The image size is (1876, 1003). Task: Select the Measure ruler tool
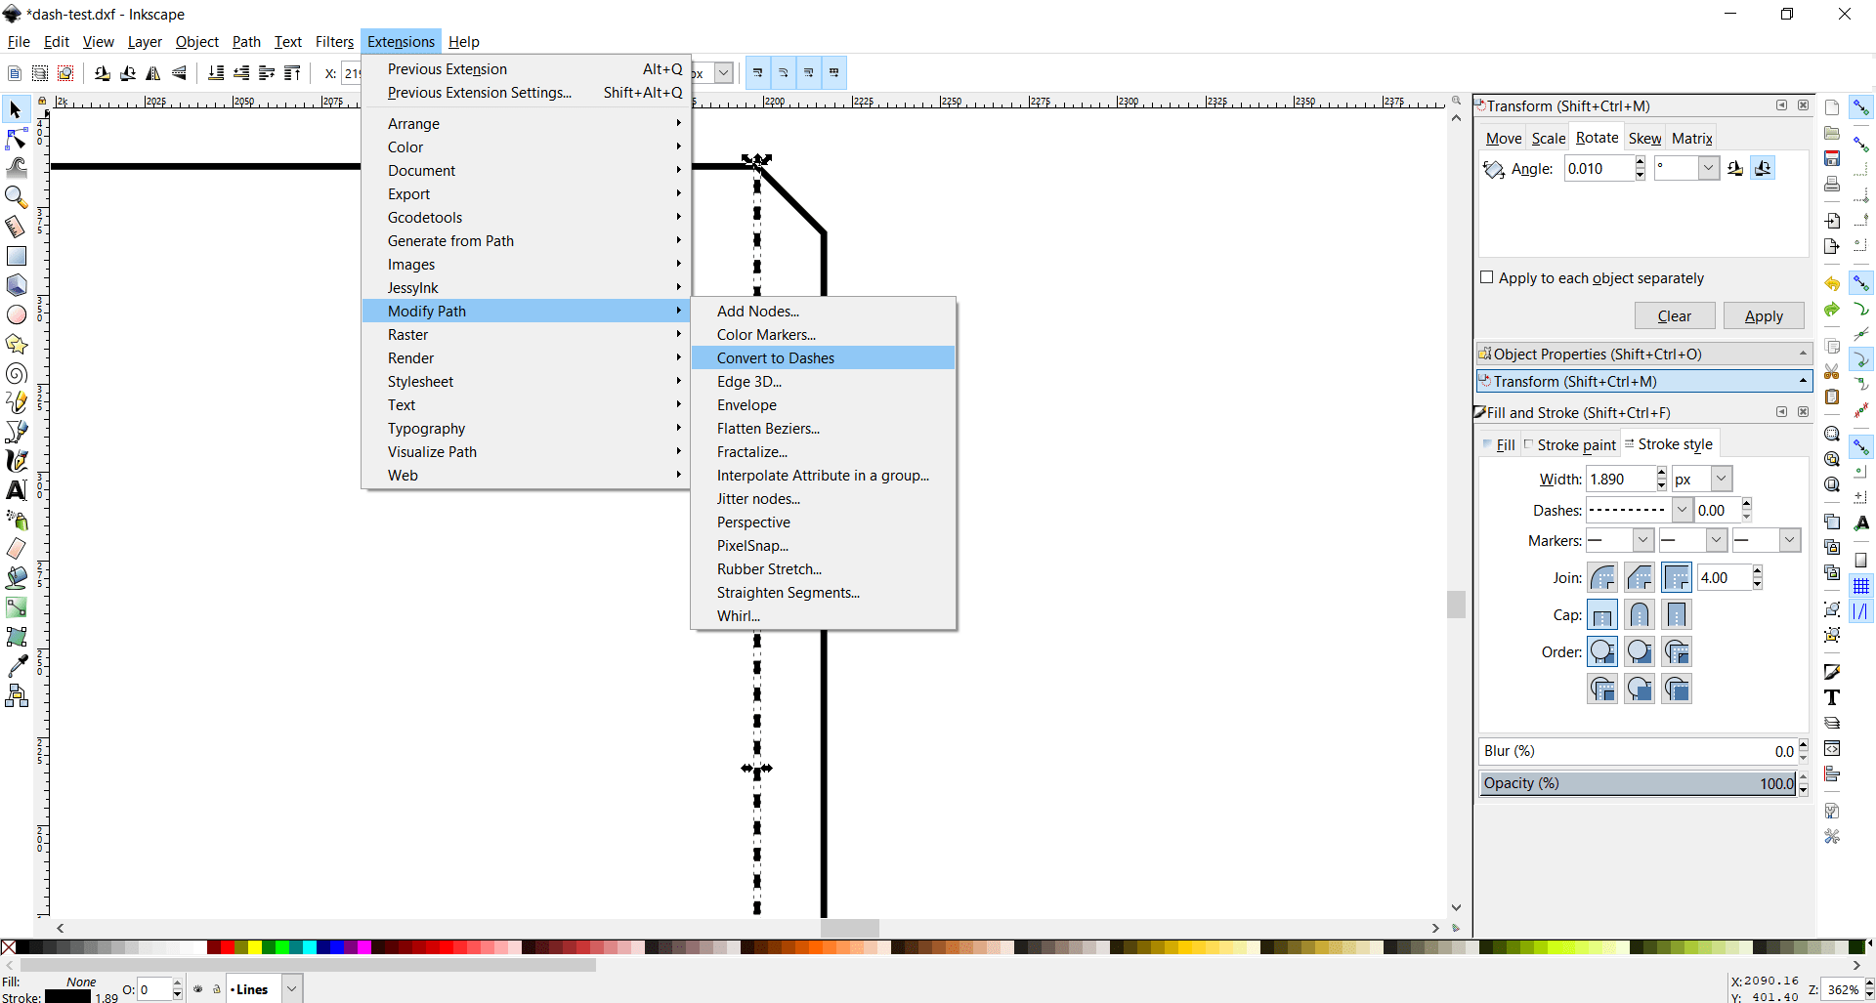coord(17,227)
